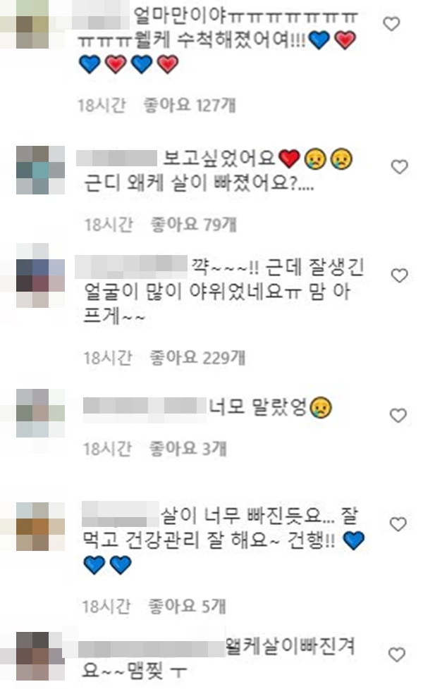
Task: Open avatar beside 보고싶었어요 comment
Action: click(x=40, y=170)
